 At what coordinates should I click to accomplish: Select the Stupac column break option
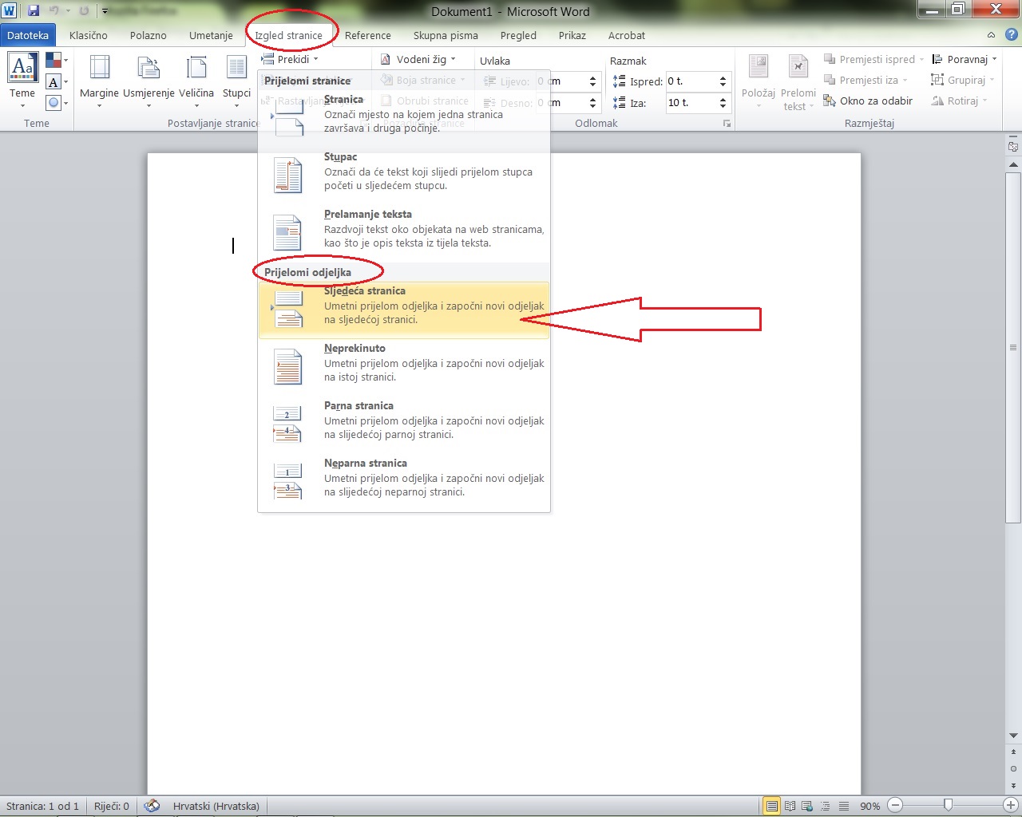click(x=404, y=176)
